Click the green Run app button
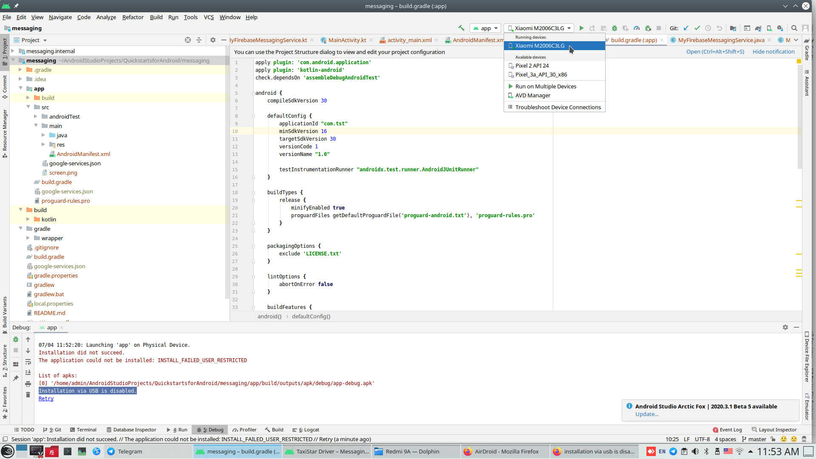Viewport: 816px width, 459px height. coord(581,28)
